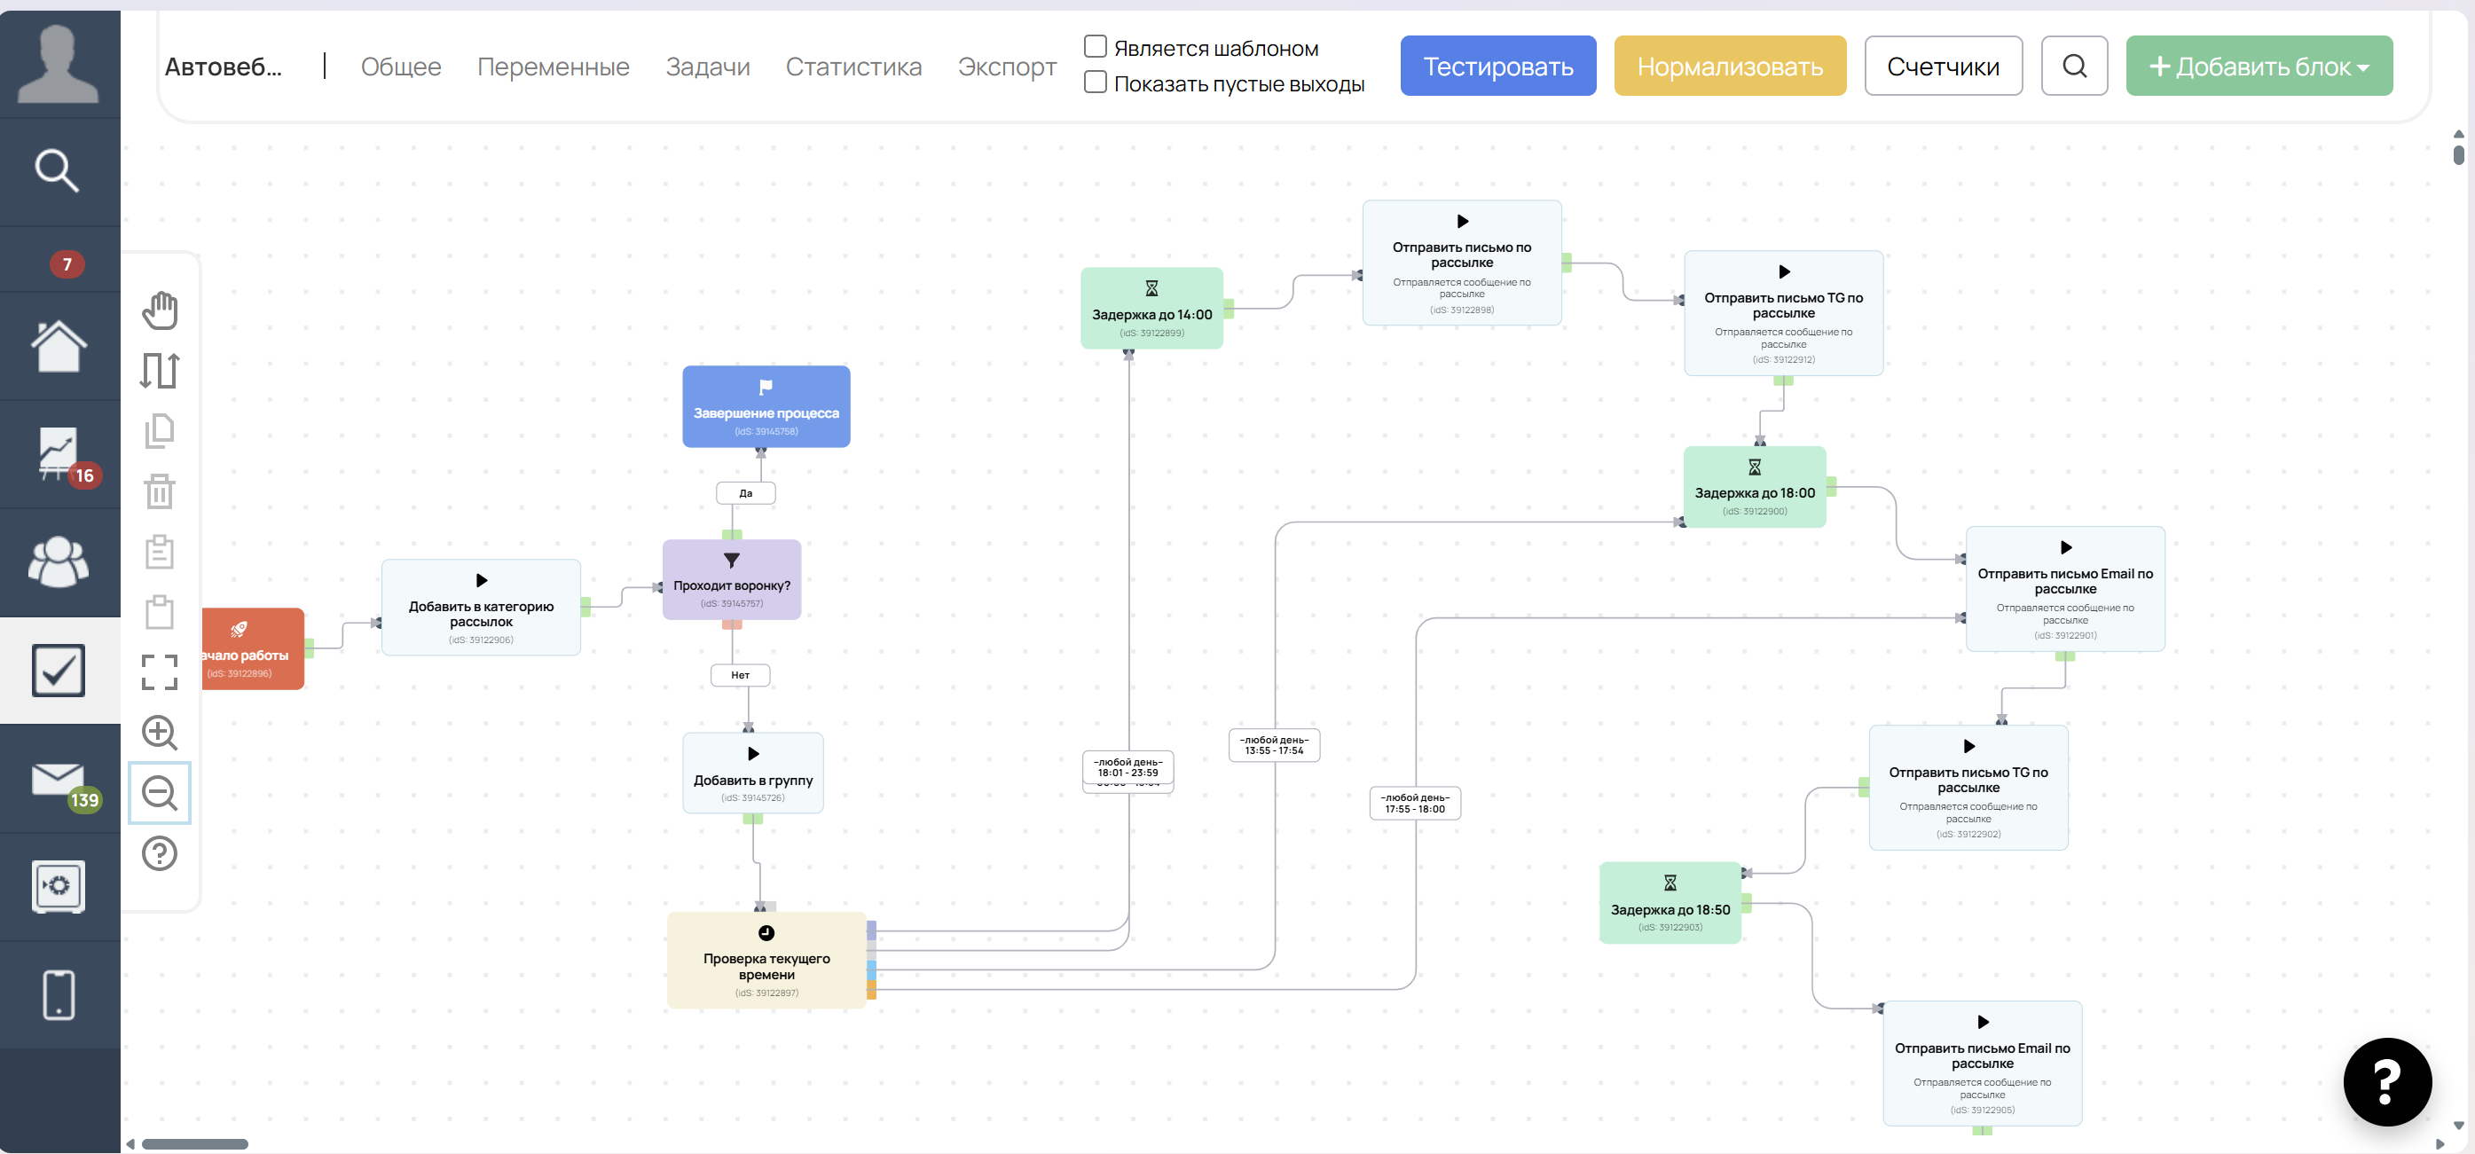Switch to the Переменные tab
The image size is (2475, 1154).
click(x=554, y=67)
